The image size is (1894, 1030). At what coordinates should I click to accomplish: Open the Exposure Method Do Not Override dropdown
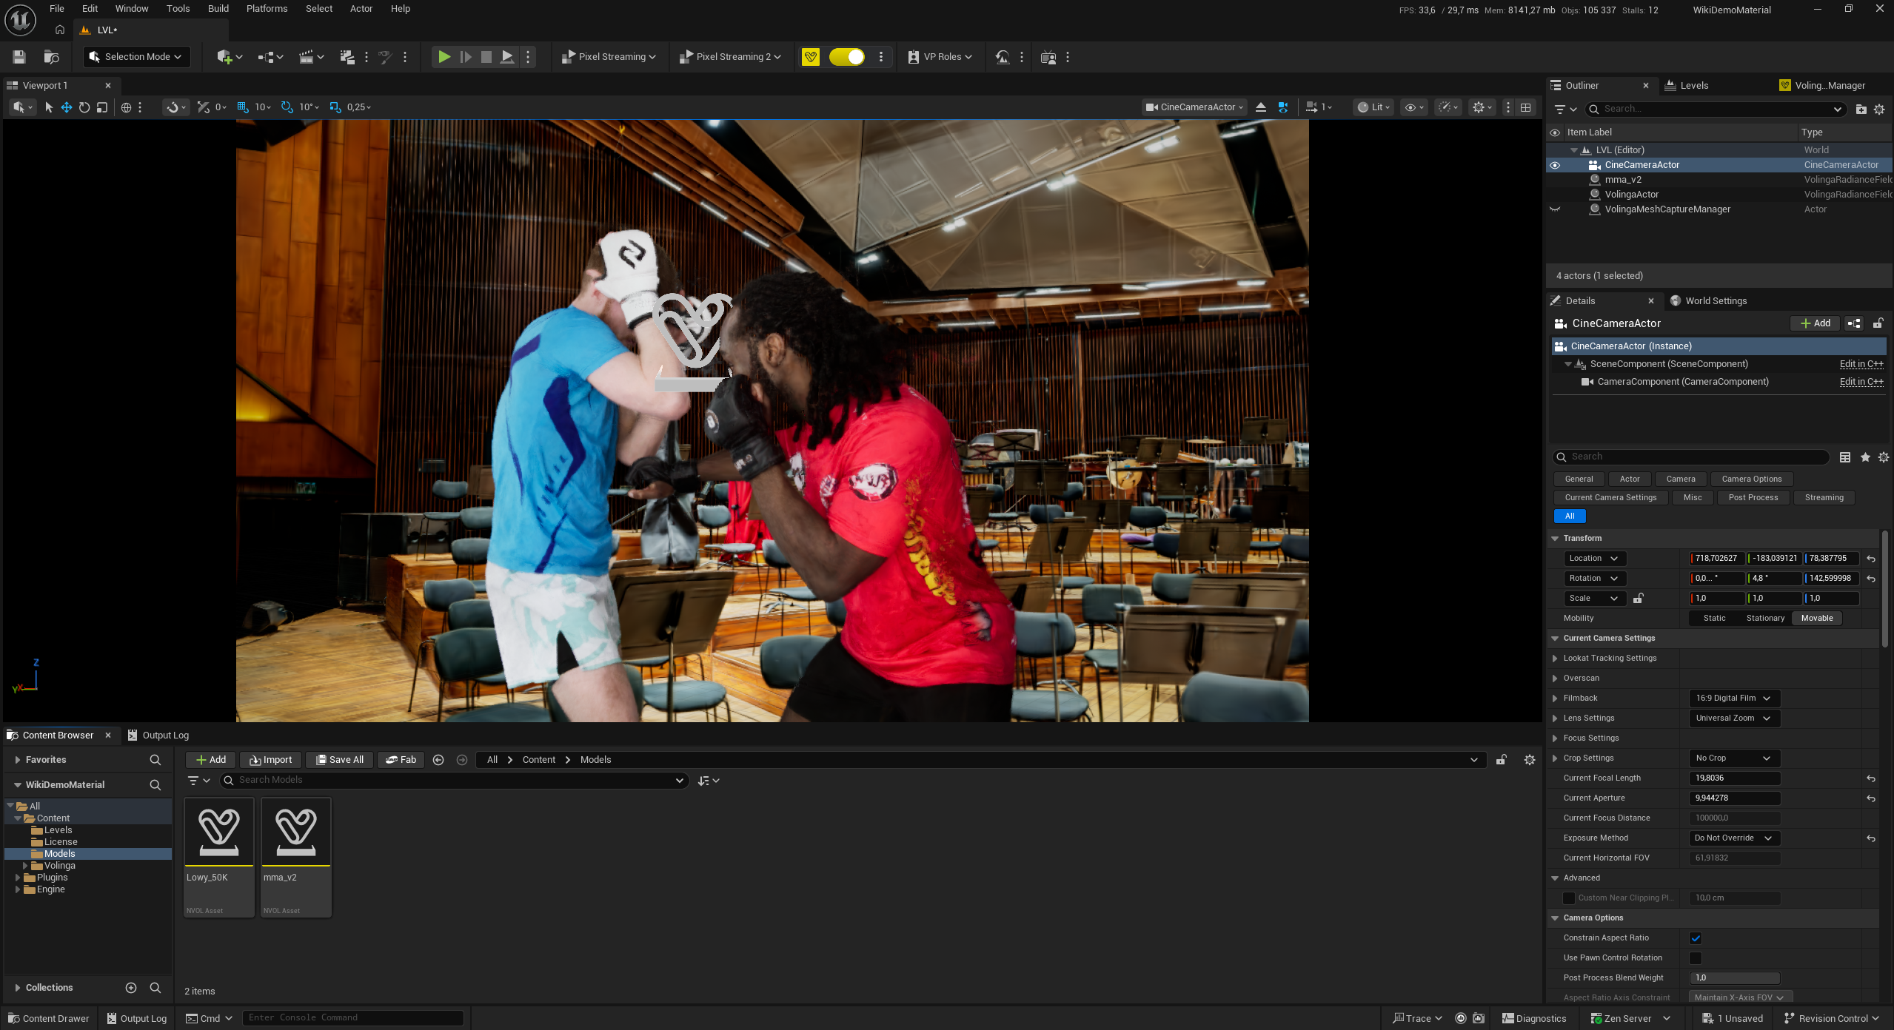(x=1734, y=838)
